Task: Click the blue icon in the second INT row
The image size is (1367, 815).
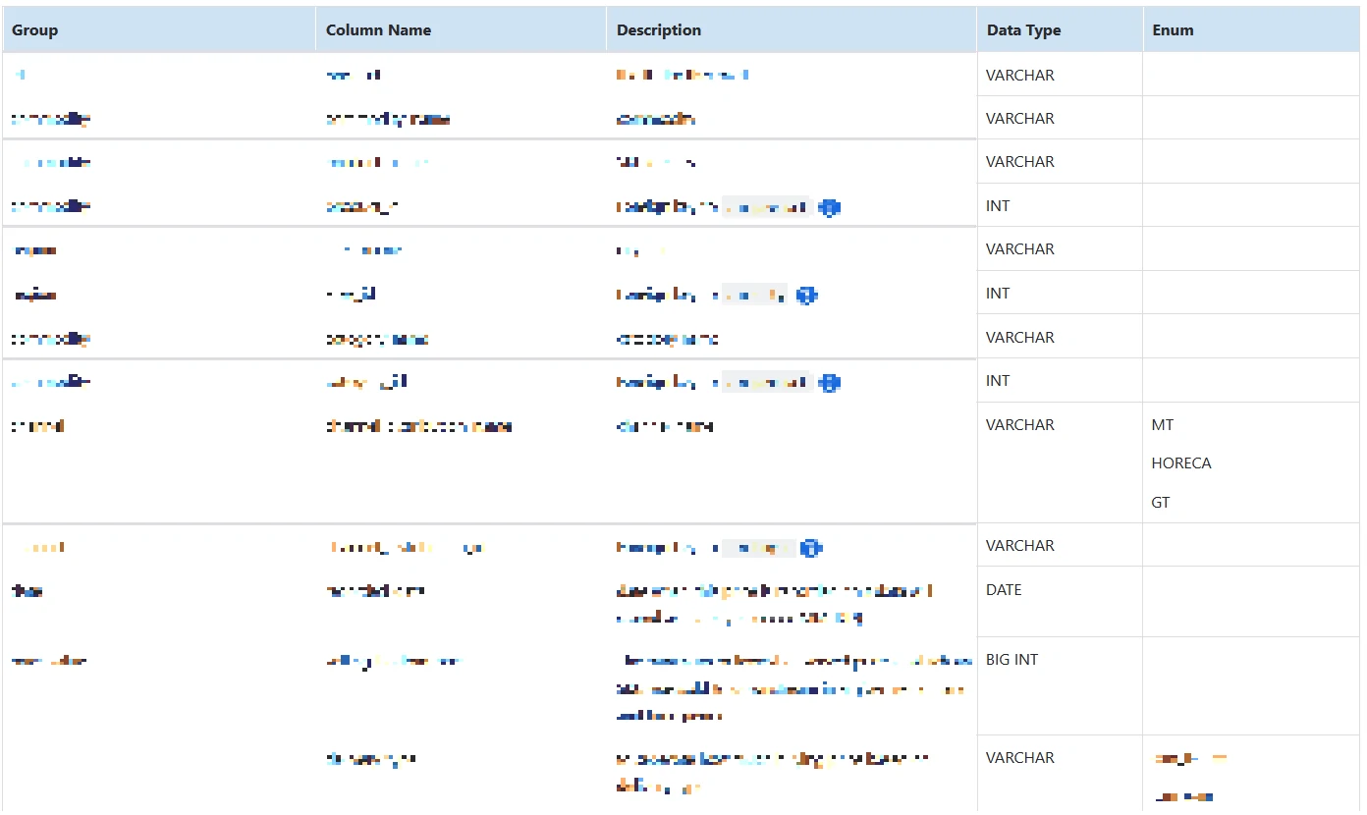Action: pos(806,295)
